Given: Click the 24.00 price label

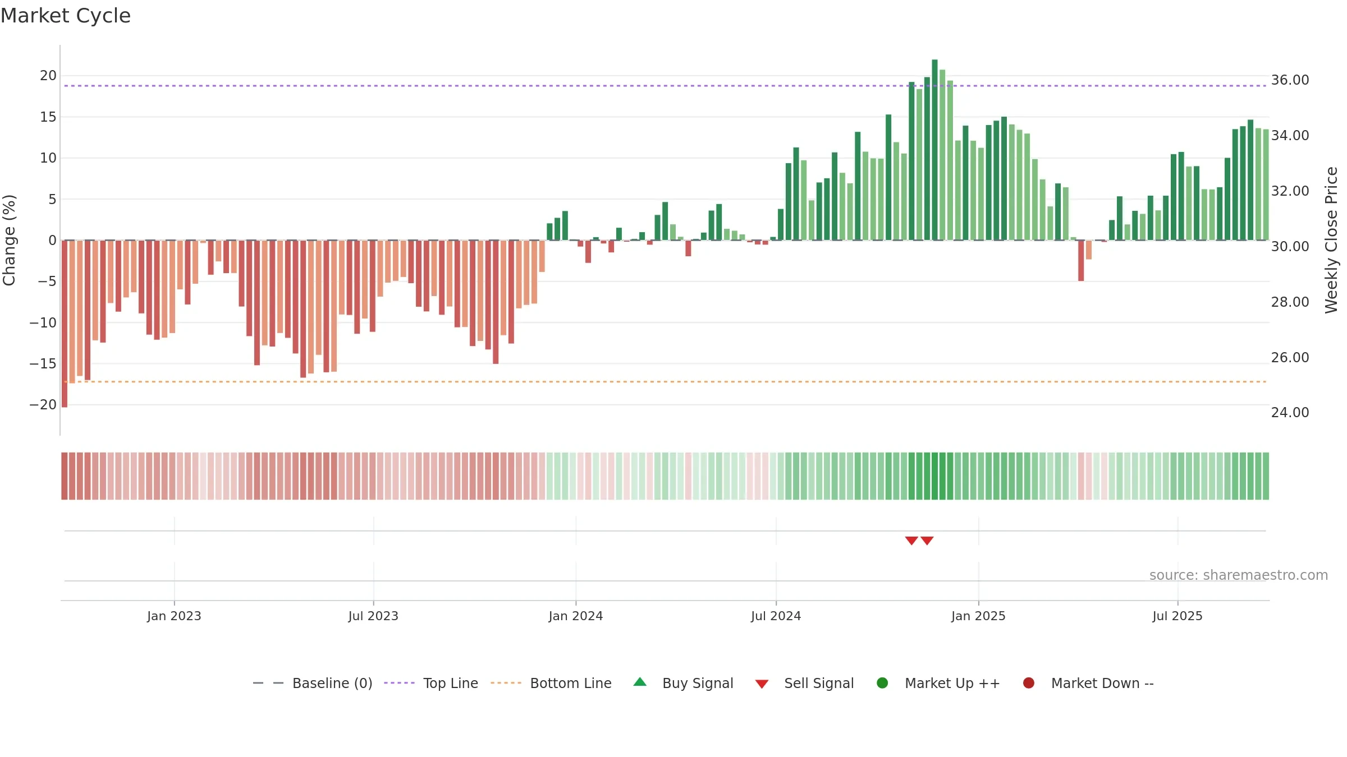Looking at the screenshot, I should (x=1290, y=413).
